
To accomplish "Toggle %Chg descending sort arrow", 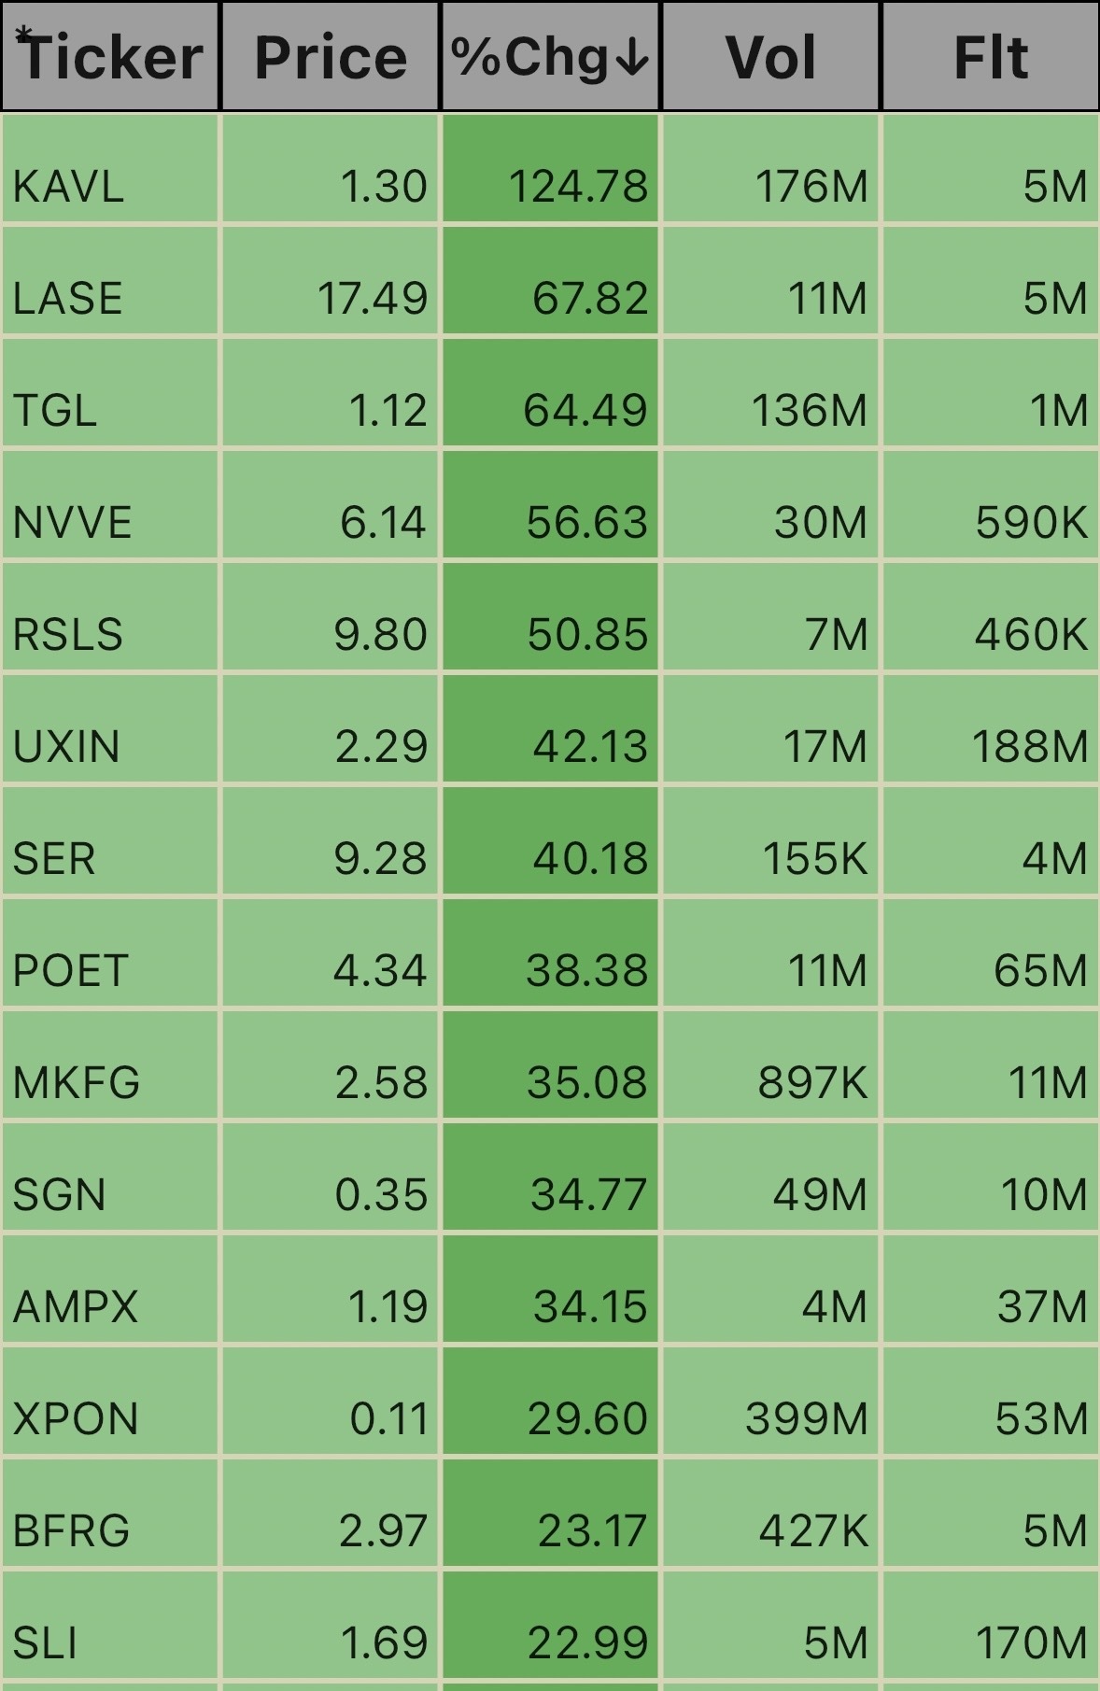I will click(x=633, y=58).
